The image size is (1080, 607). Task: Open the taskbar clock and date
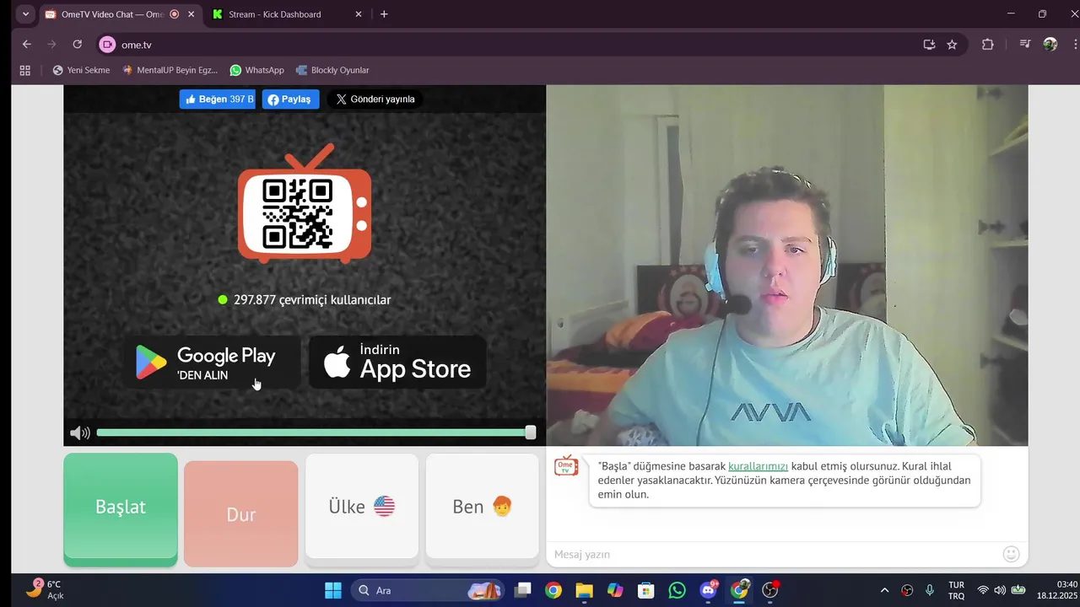(1057, 590)
